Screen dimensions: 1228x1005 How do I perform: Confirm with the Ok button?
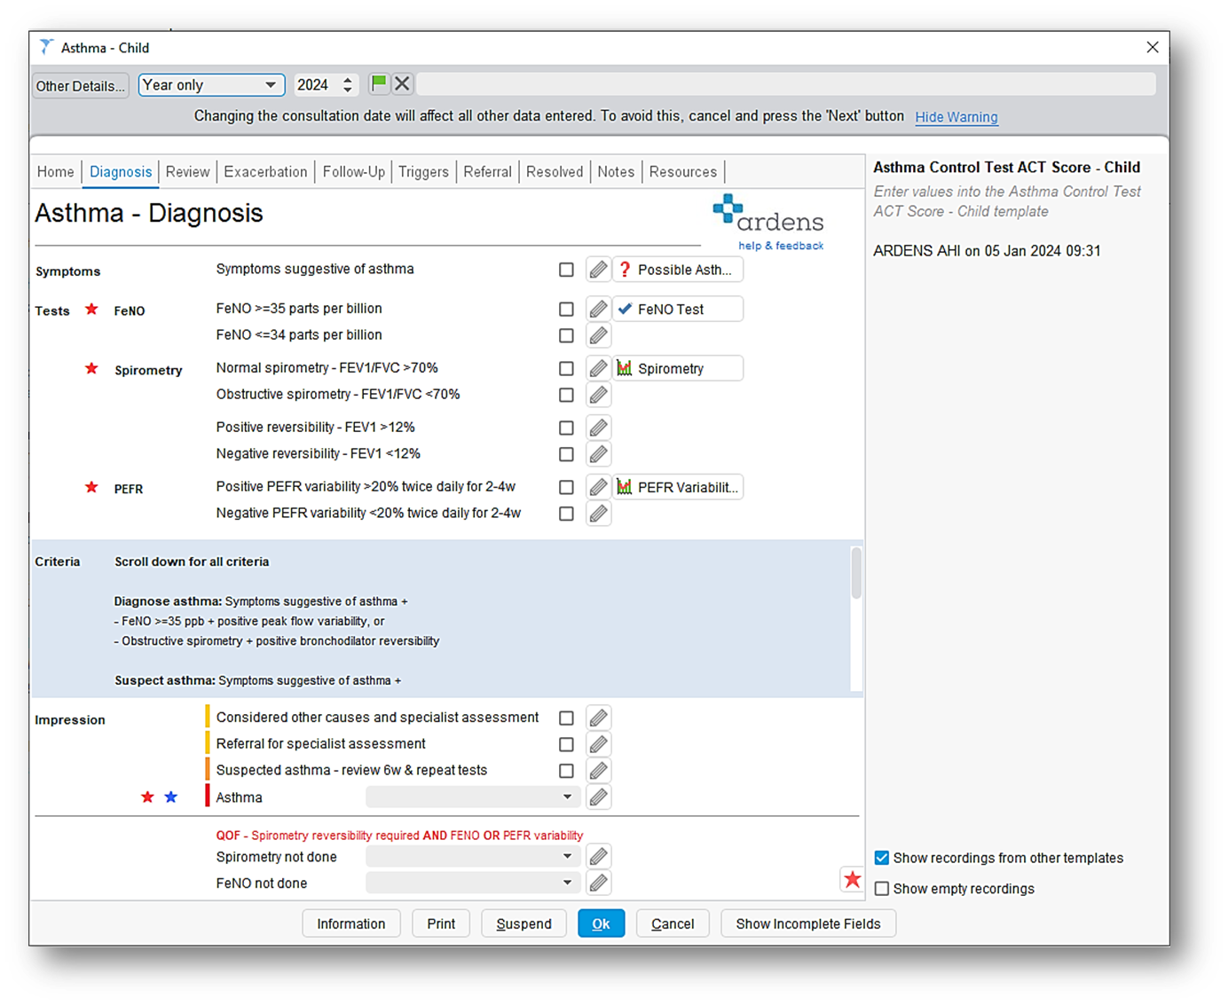pyautogui.click(x=601, y=923)
